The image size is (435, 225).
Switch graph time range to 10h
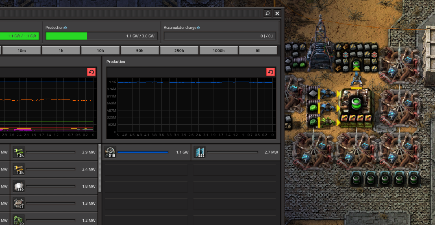(x=100, y=50)
